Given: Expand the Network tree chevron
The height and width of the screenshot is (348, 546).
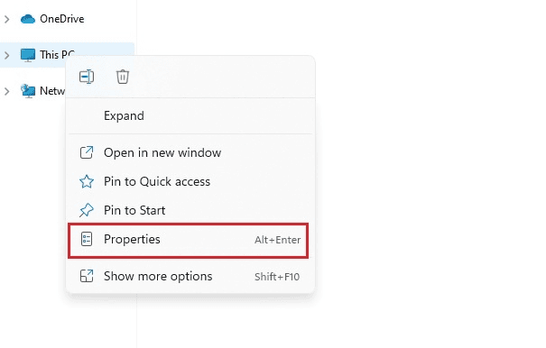Looking at the screenshot, I should tap(6, 91).
